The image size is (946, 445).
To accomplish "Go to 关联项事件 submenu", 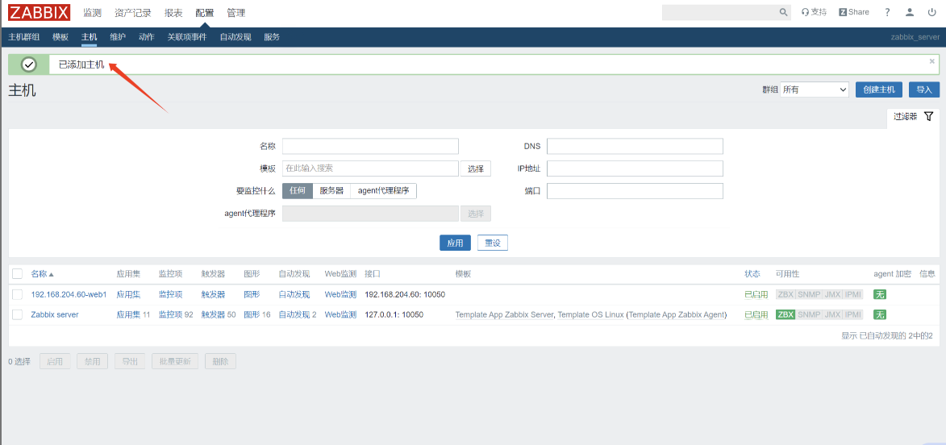I will [x=187, y=37].
